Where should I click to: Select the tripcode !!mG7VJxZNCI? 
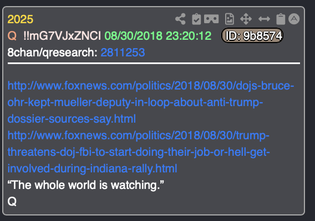[x=62, y=36]
